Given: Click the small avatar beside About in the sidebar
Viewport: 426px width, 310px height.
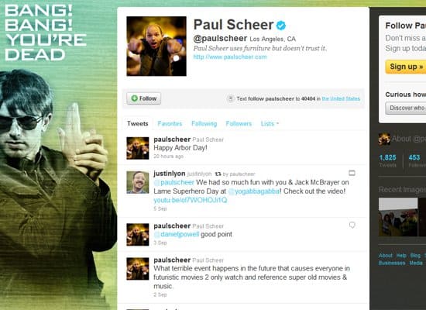Looking at the screenshot, I should (x=384, y=139).
